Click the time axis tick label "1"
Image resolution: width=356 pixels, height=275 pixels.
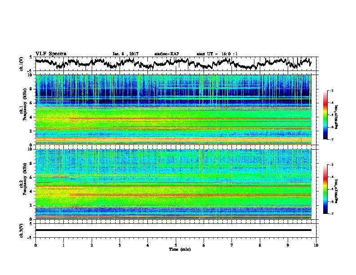pos(63,245)
